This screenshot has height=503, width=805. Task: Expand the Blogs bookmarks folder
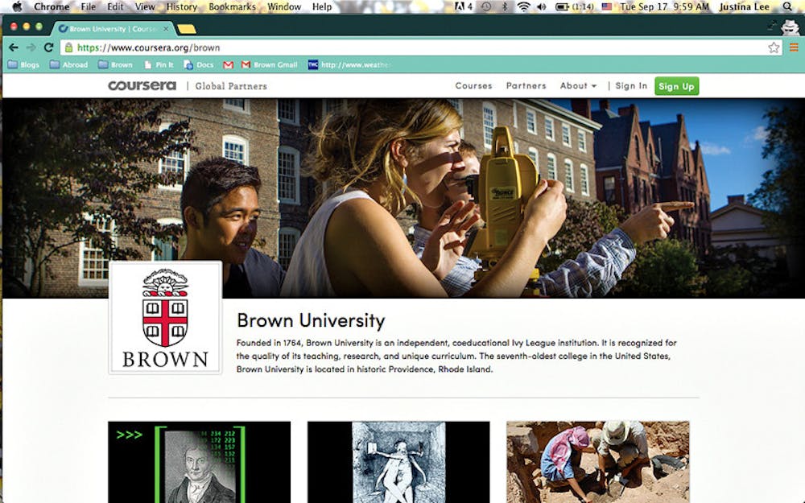click(x=23, y=64)
